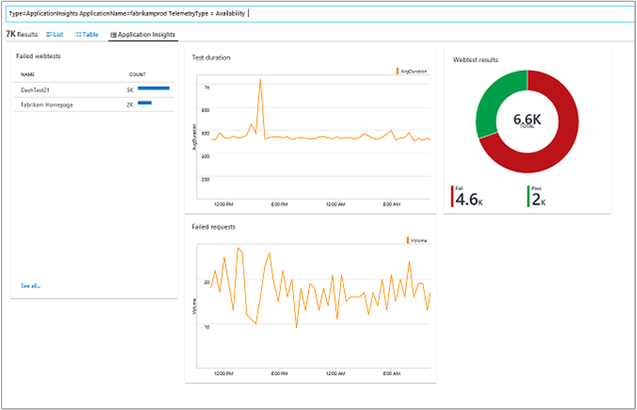Click the blue count bar for DashTest21
Screen dimensions: 637x410
pos(154,89)
